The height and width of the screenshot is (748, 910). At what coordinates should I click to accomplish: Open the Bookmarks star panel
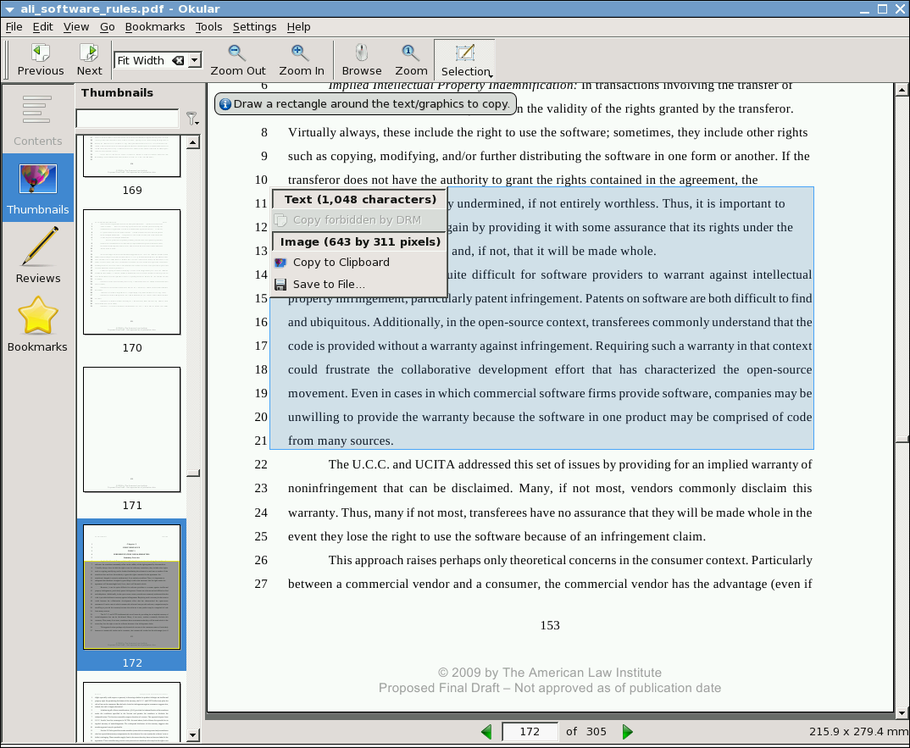point(38,324)
